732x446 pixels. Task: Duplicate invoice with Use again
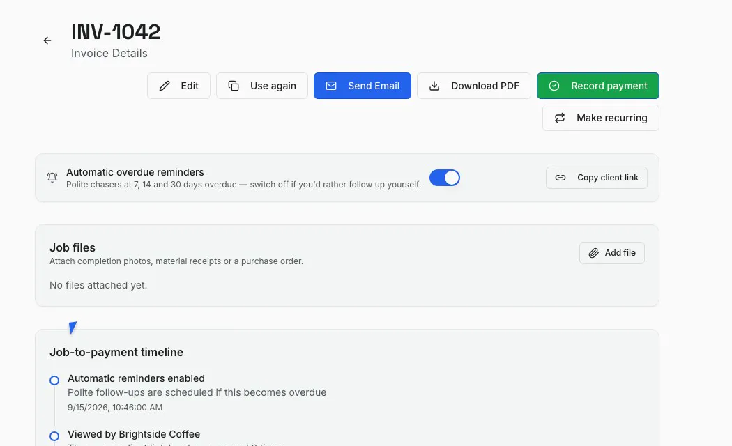tap(262, 86)
